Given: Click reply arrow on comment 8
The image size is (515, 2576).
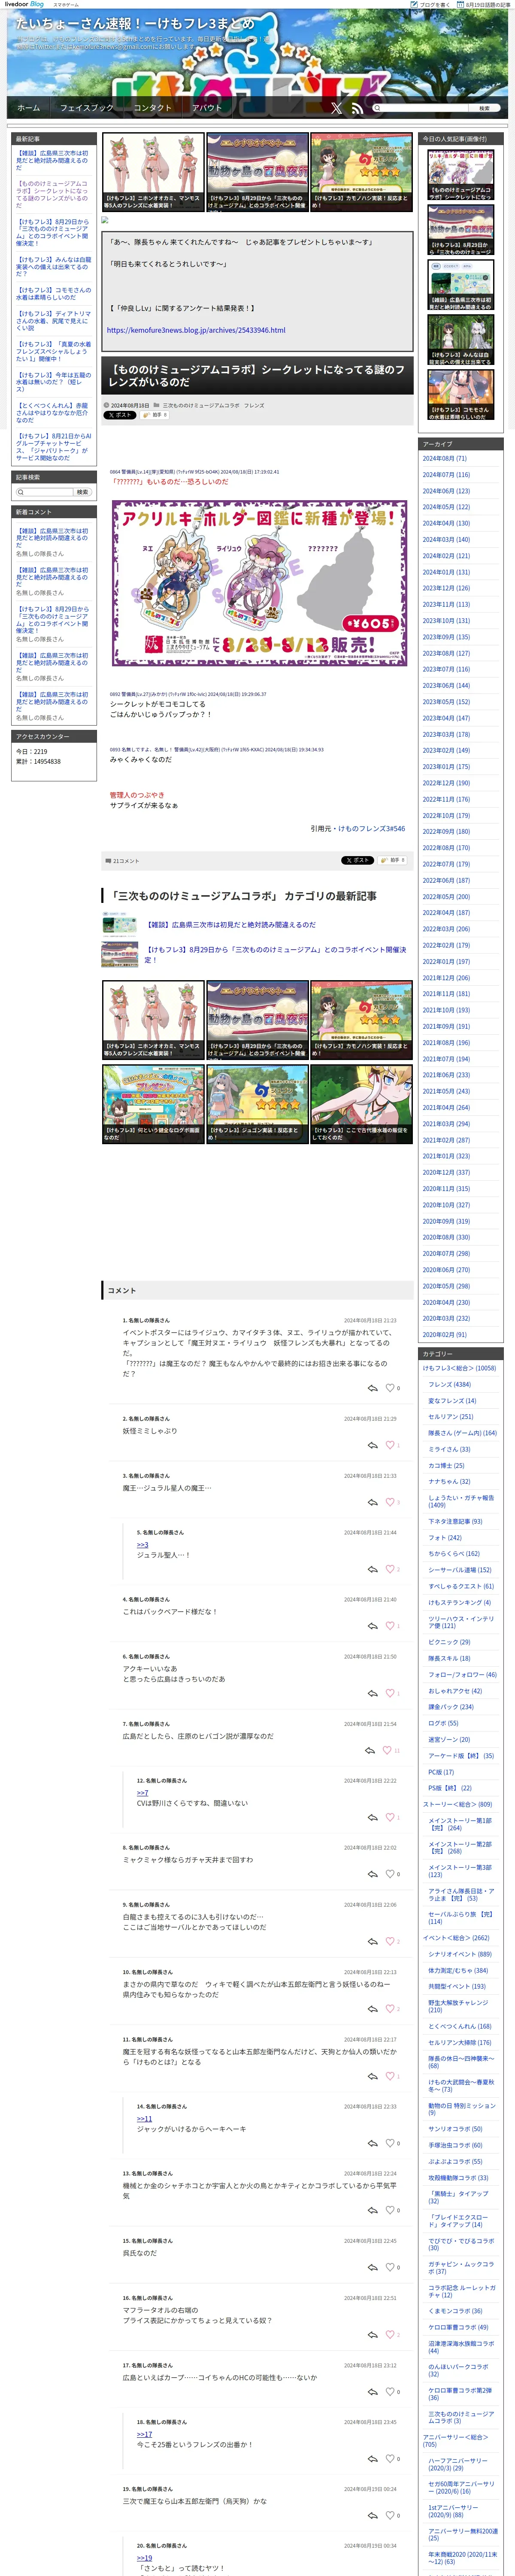Looking at the screenshot, I should coord(372,1874).
